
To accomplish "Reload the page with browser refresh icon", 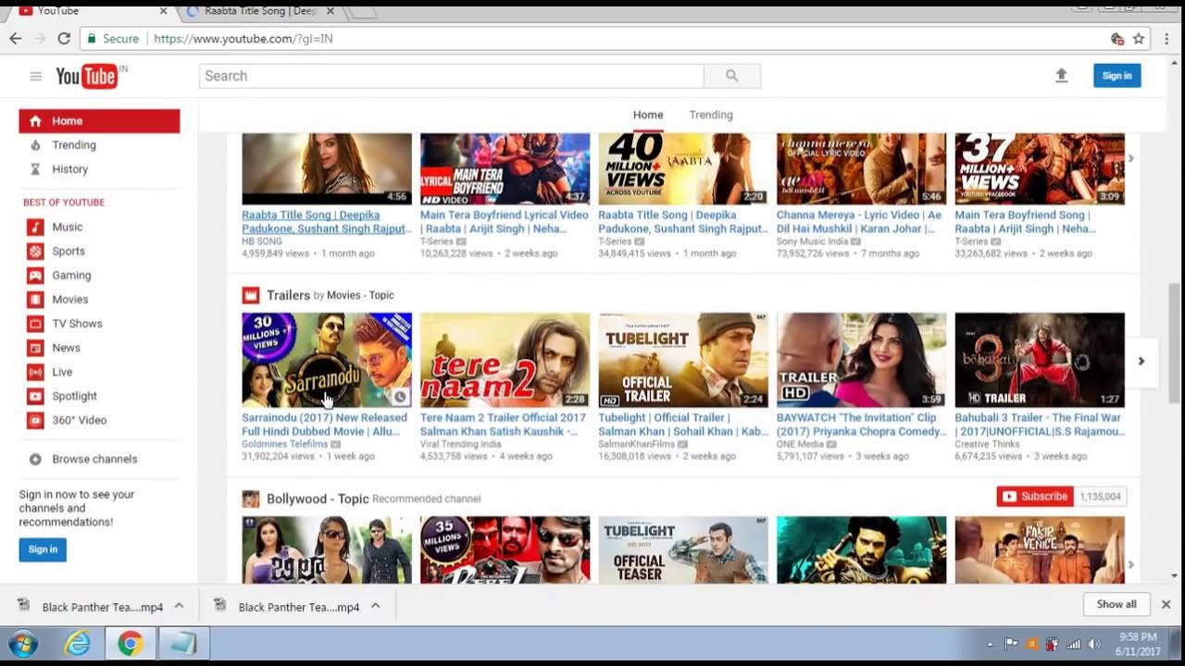I will 64,39.
